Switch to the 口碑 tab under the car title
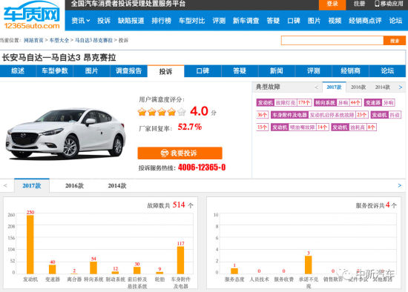408x292 pixels. (x=203, y=71)
